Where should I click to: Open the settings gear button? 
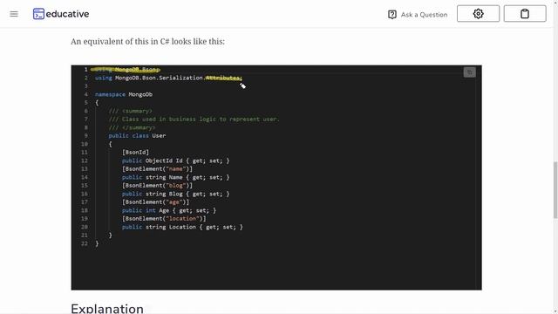tap(478, 14)
